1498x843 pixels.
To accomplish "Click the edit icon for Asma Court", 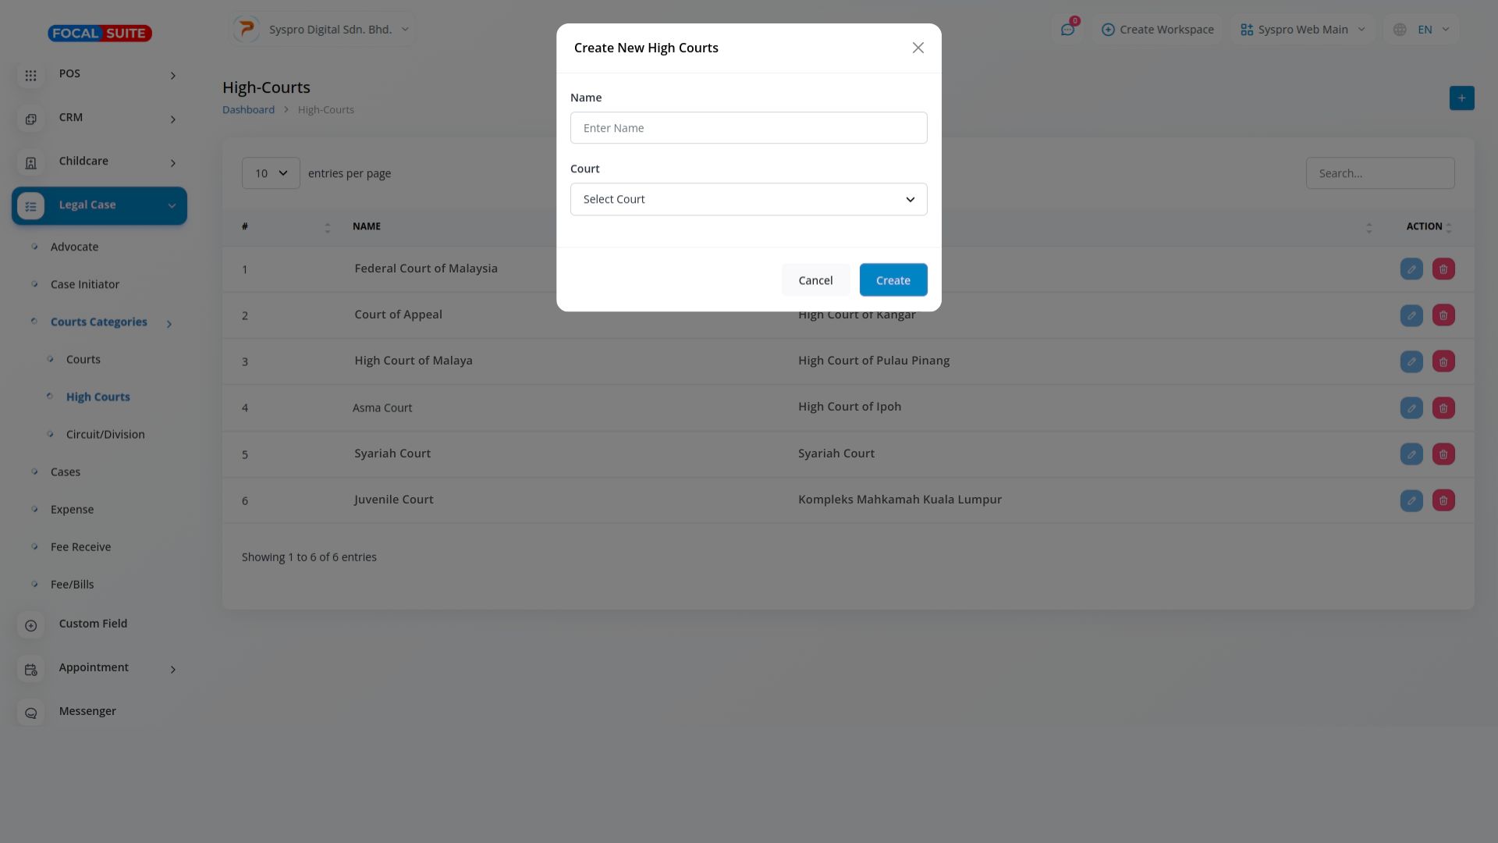I will 1411,408.
